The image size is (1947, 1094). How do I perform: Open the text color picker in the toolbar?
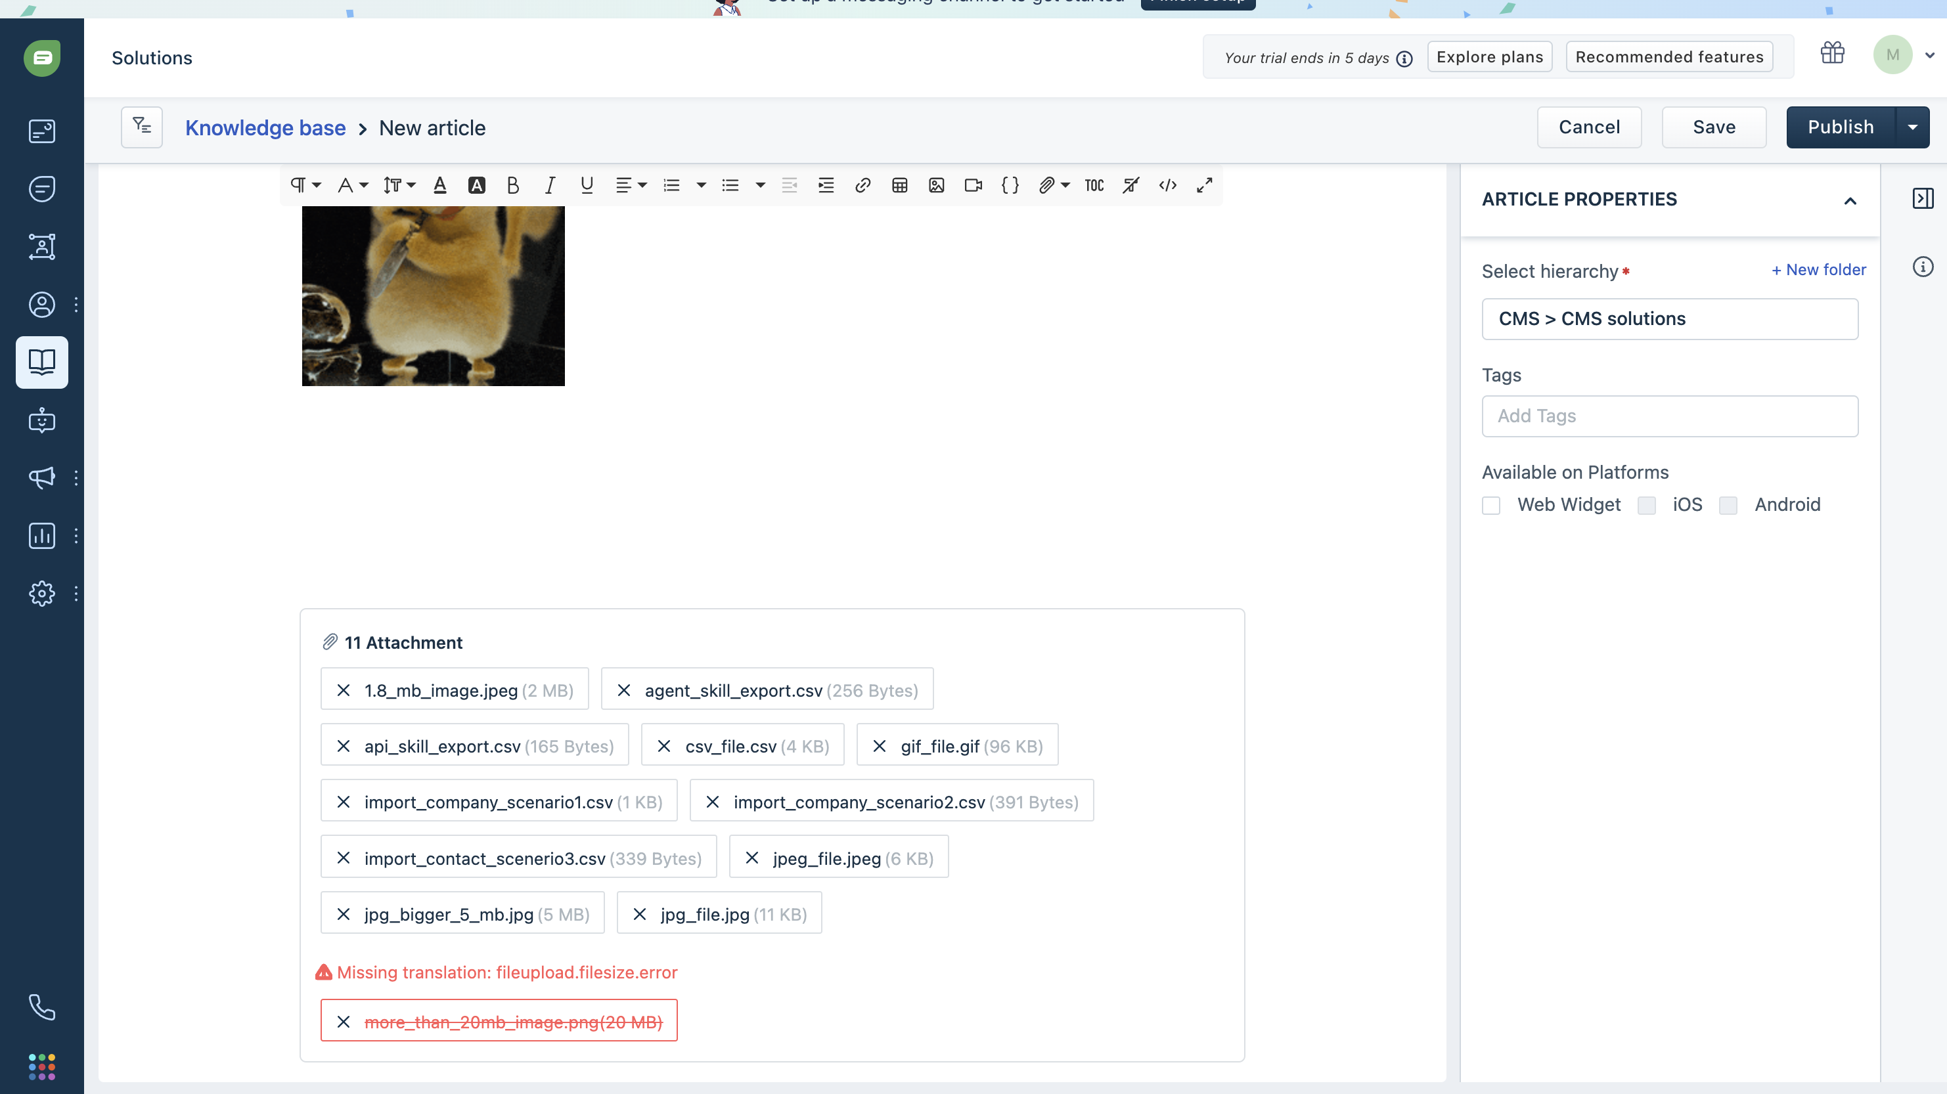(440, 185)
